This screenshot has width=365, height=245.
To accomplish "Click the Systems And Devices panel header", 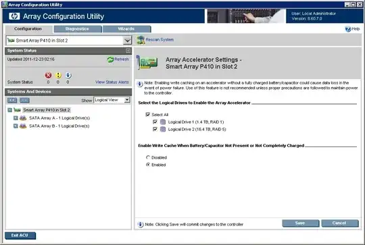I will [68, 92].
